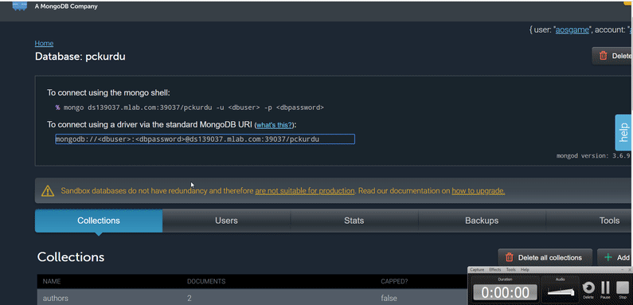Open the recorder's Help menu

click(x=525, y=269)
